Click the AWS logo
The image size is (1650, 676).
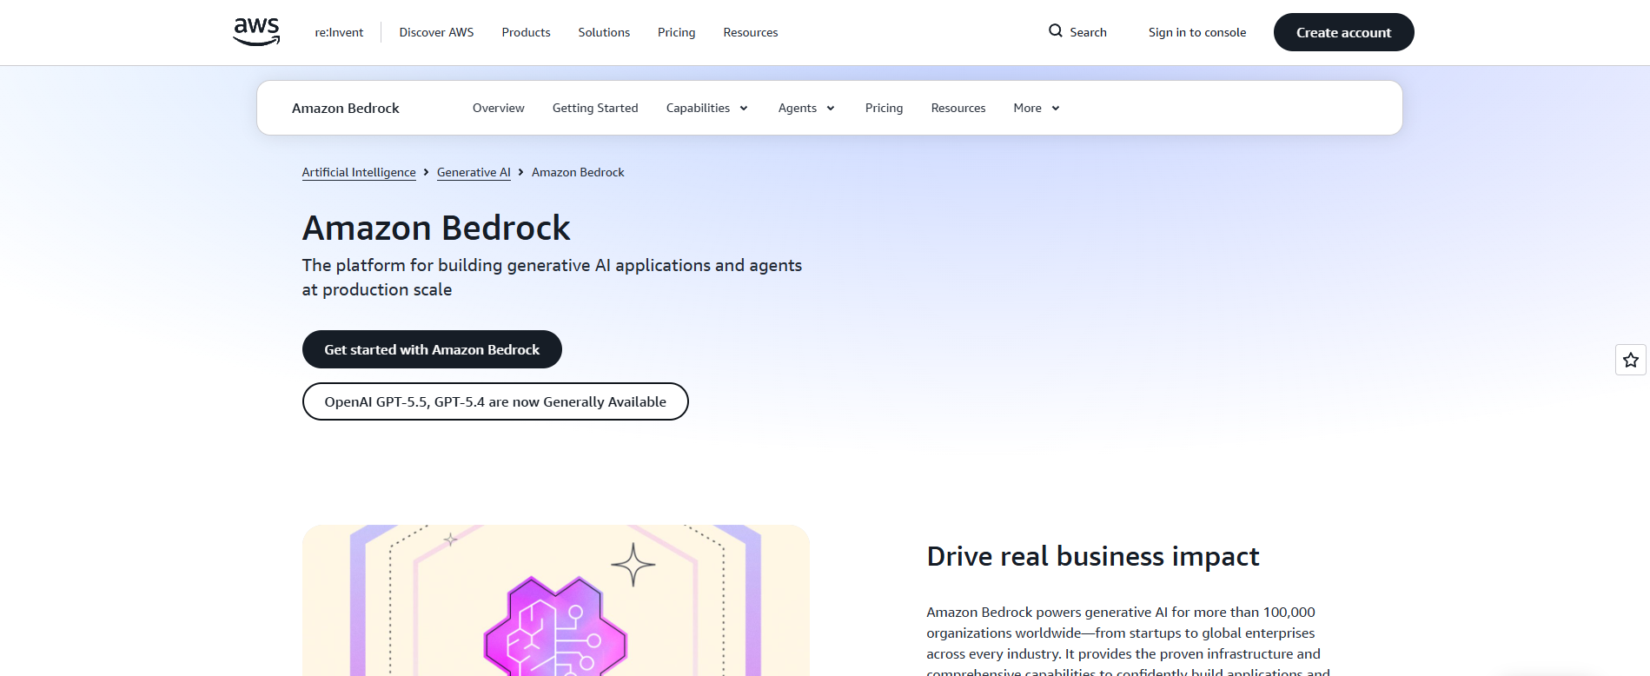pos(256,31)
